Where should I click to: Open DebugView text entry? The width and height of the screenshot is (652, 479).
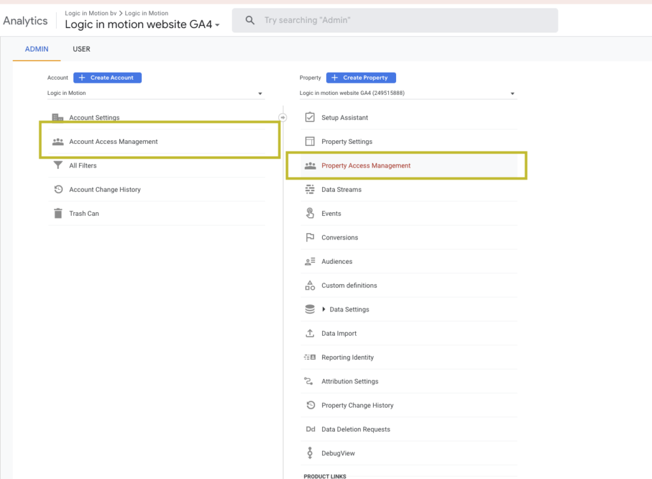(338, 454)
